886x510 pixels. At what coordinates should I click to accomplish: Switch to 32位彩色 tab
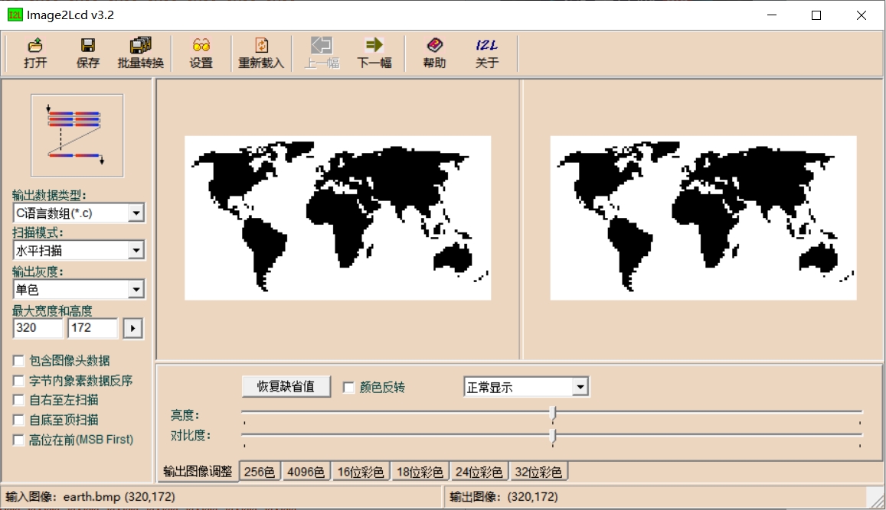tap(538, 472)
